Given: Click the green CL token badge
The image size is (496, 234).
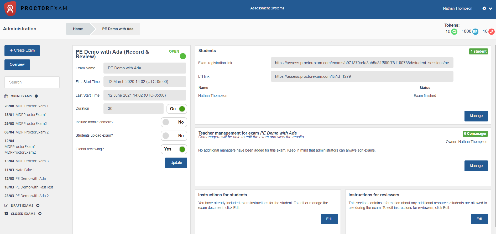Looking at the screenshot, I should [x=454, y=32].
